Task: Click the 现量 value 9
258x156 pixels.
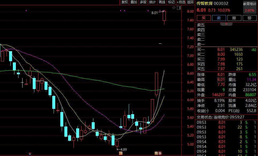Action: click(x=224, y=90)
